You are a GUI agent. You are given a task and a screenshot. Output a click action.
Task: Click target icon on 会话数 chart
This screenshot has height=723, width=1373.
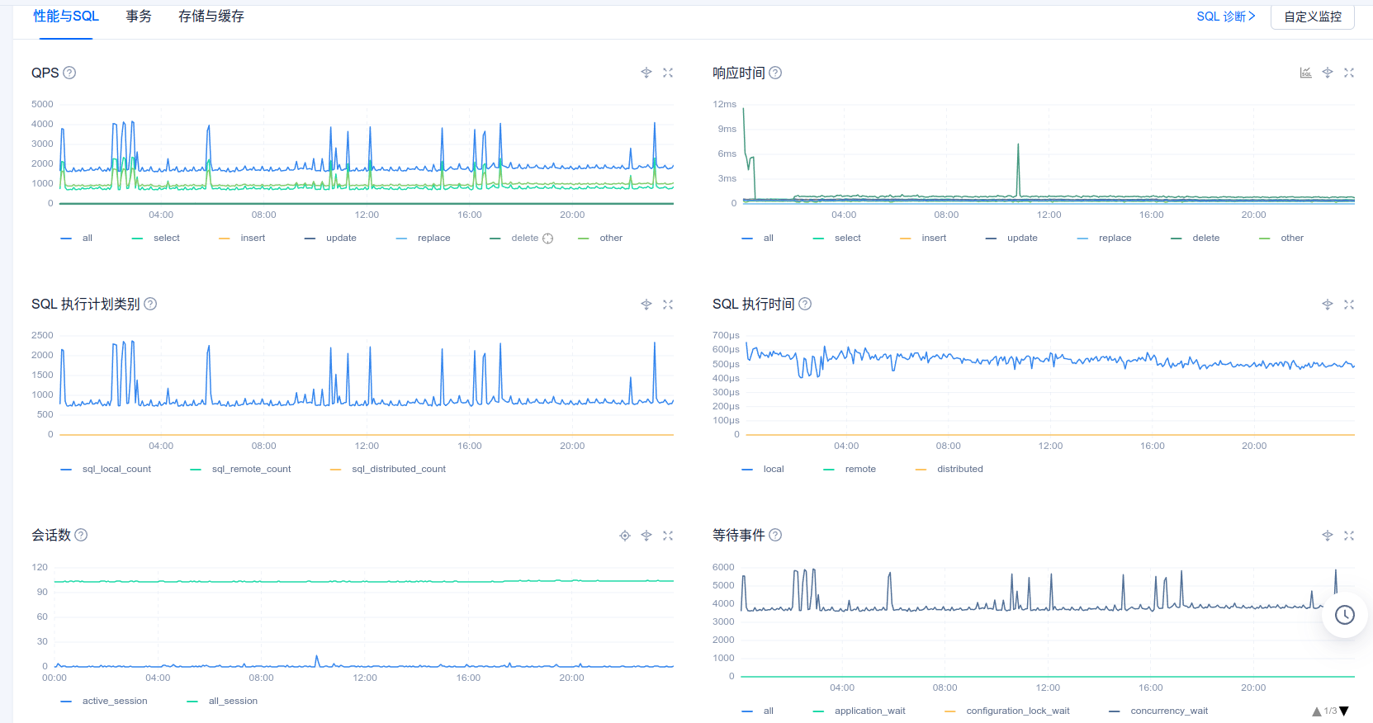(625, 536)
